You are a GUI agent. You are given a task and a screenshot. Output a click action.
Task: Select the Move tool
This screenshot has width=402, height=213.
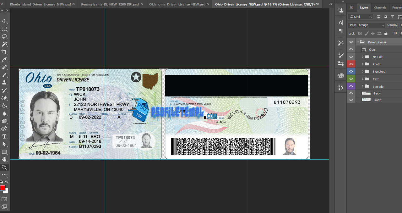coord(4,21)
